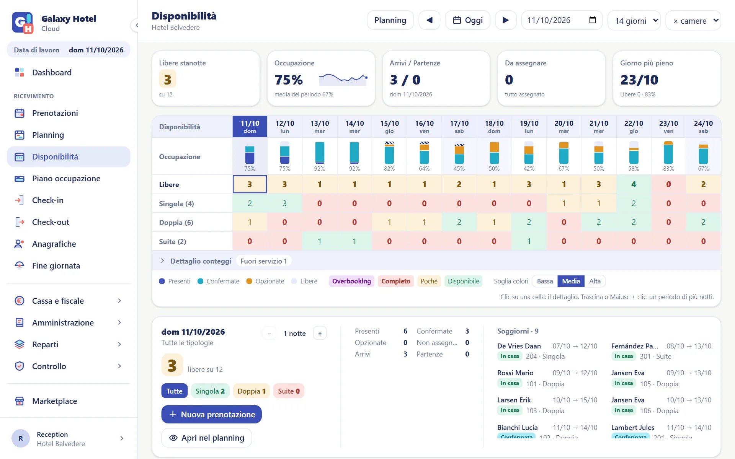735x459 pixels.
Task: Select the 15/10 gio column header
Action: 389,127
